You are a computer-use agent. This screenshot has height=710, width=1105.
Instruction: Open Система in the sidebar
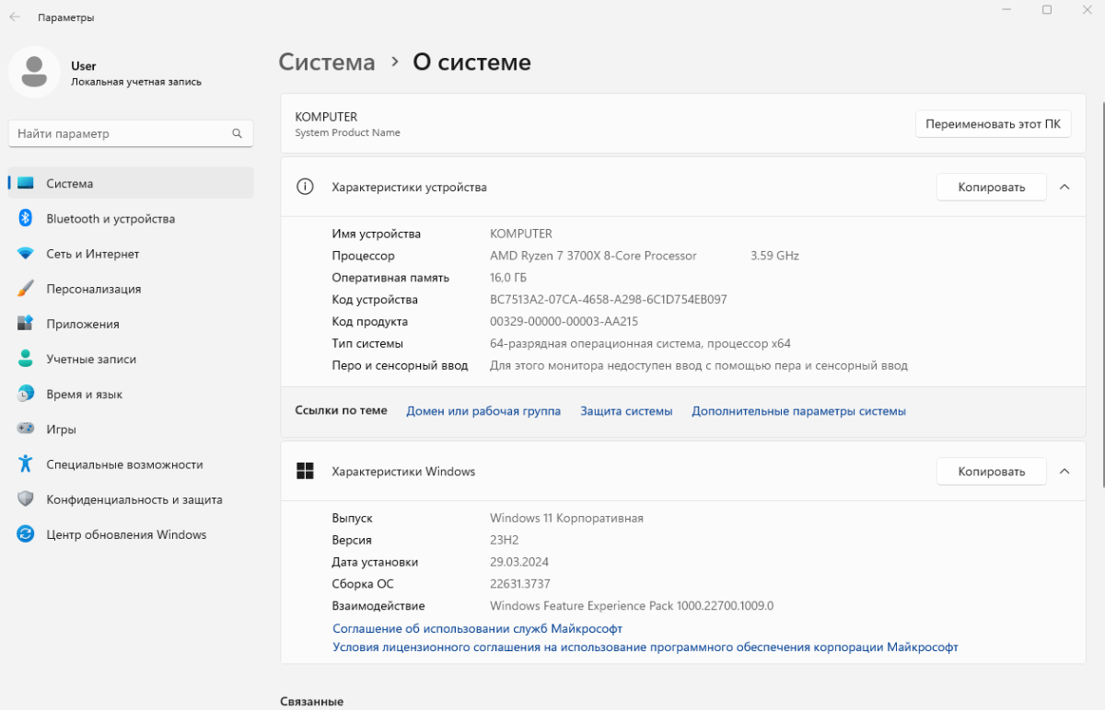131,183
